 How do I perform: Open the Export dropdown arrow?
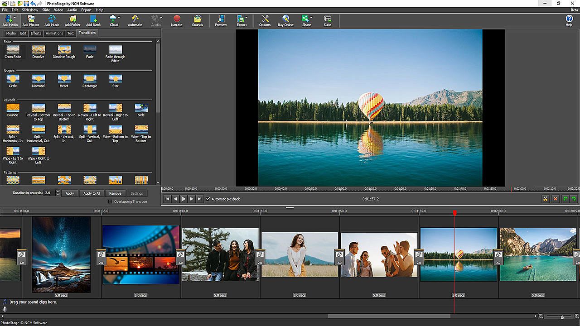(247, 18)
